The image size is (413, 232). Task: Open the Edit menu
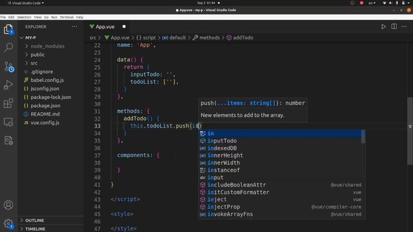pos(12,17)
